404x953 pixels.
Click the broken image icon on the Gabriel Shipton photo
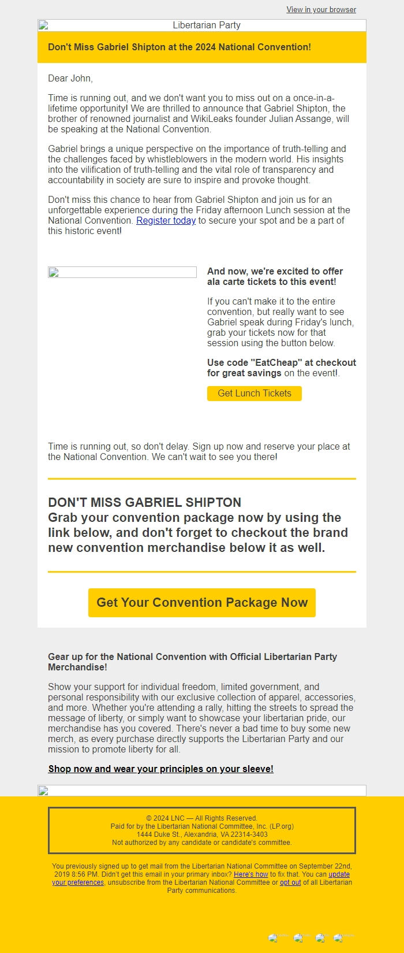pyautogui.click(x=53, y=272)
